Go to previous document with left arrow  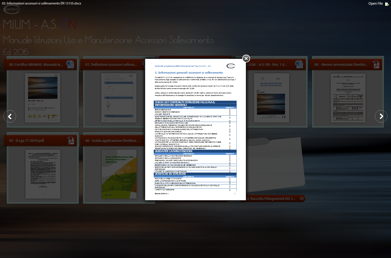[10, 116]
